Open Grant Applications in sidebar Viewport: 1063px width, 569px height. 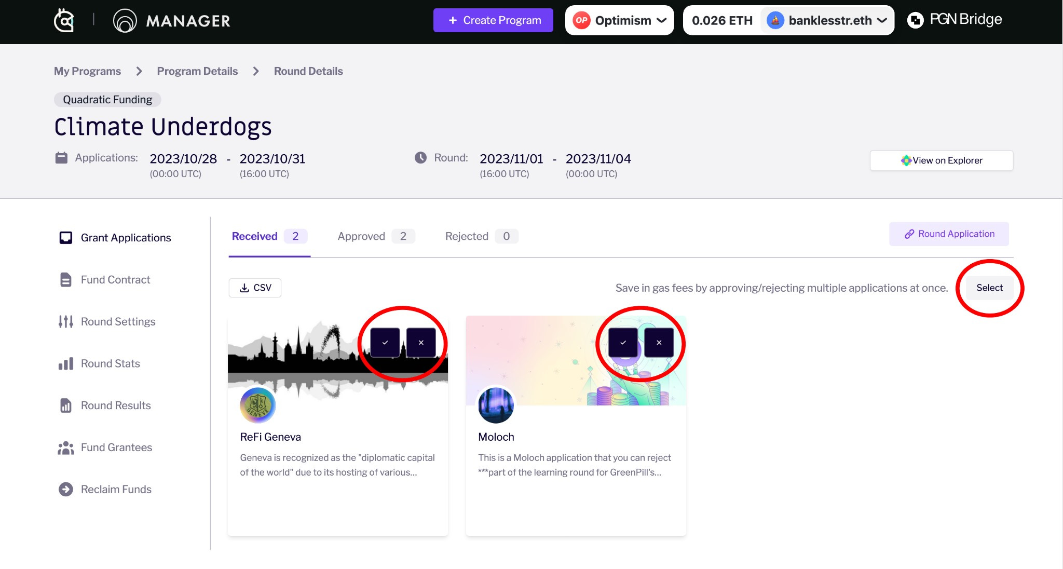click(x=115, y=238)
